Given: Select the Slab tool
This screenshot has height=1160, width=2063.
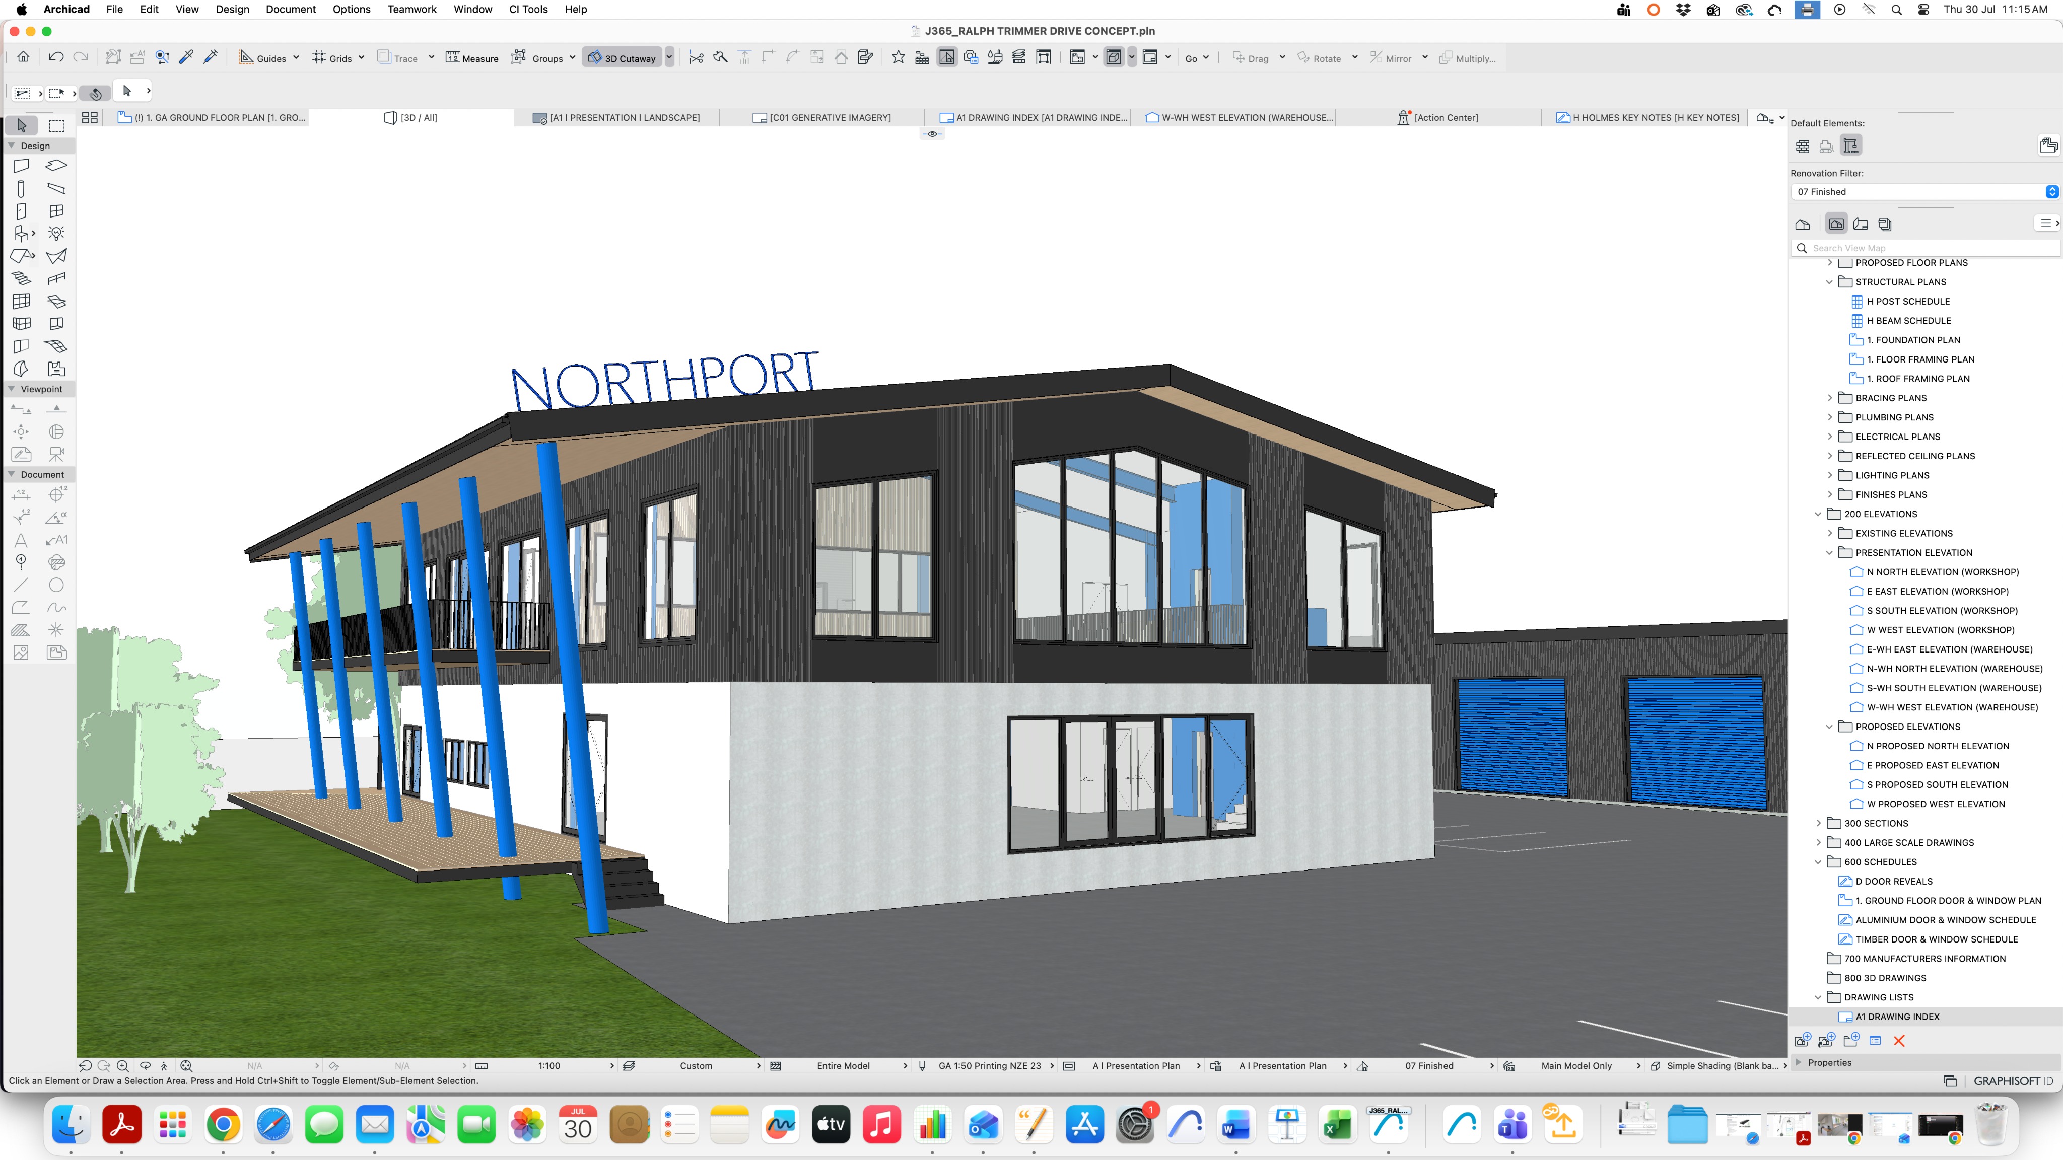Looking at the screenshot, I should (56, 166).
